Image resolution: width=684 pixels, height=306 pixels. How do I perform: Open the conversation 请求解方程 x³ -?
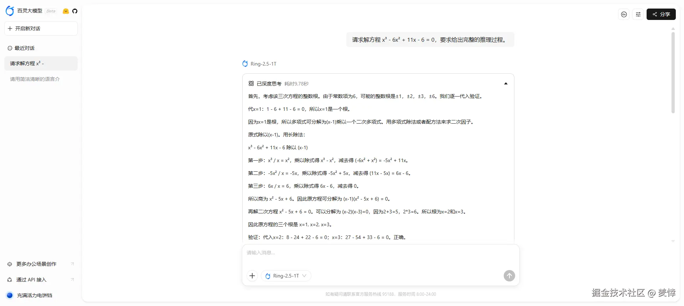coord(41,63)
